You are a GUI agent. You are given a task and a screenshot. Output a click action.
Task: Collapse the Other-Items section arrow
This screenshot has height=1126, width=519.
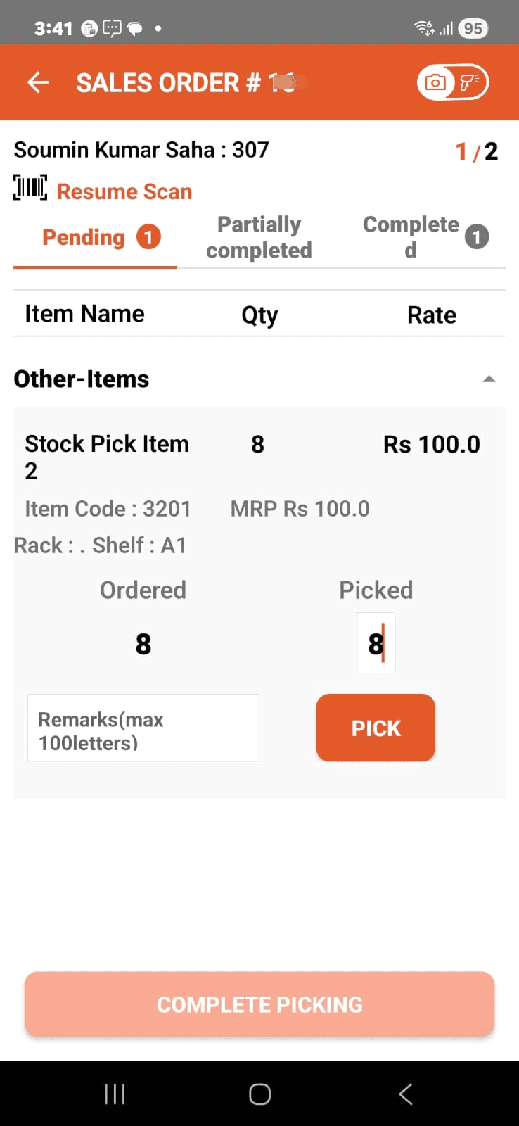(489, 379)
